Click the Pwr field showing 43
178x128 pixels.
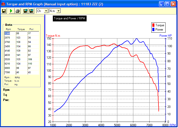[x=33, y=72]
